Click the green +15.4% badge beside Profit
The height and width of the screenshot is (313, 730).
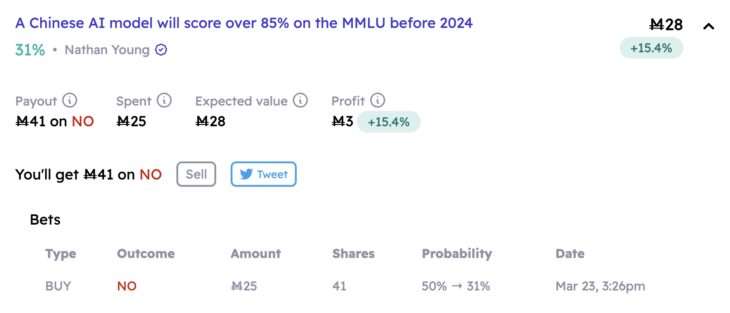coord(389,121)
